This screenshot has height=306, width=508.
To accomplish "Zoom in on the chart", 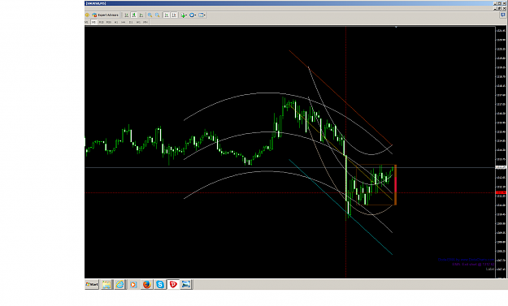I will [150, 15].
